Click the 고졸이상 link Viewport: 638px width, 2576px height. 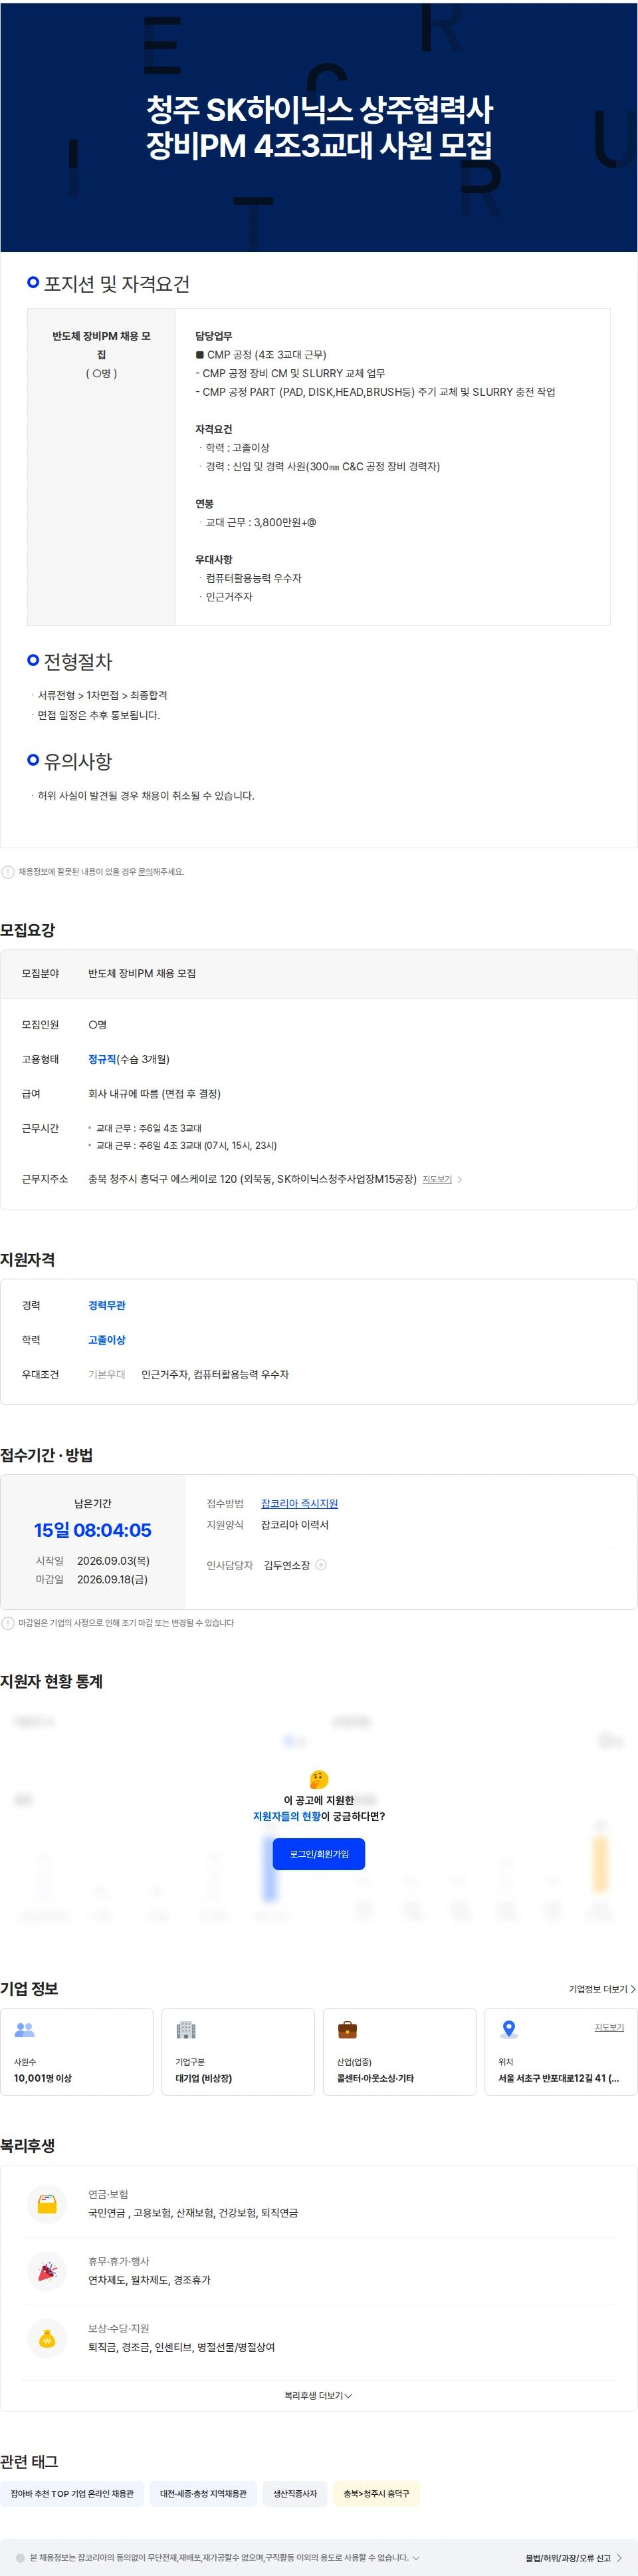click(107, 1340)
